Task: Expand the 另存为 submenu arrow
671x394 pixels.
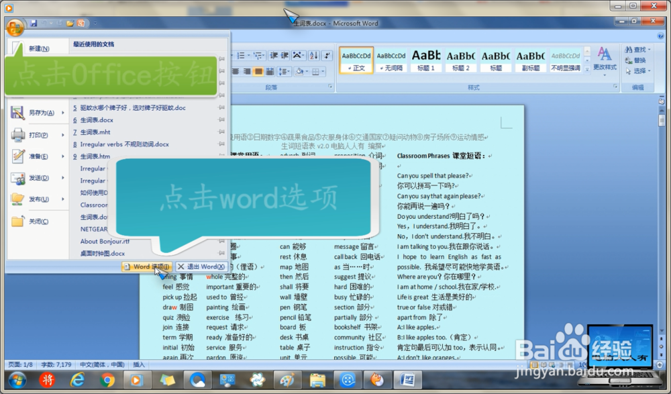Action: 63,113
